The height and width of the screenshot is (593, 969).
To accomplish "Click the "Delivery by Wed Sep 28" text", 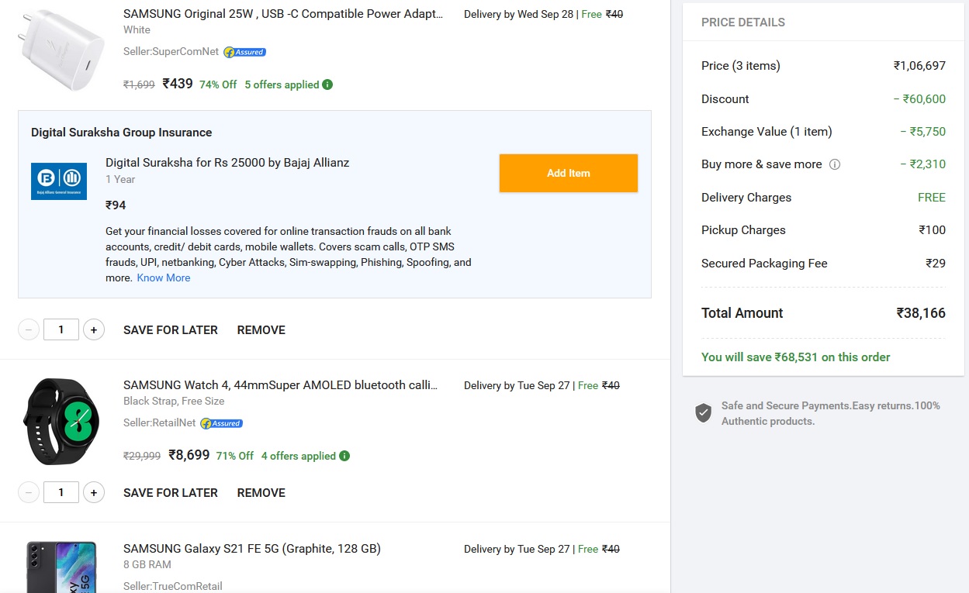I will [x=518, y=14].
